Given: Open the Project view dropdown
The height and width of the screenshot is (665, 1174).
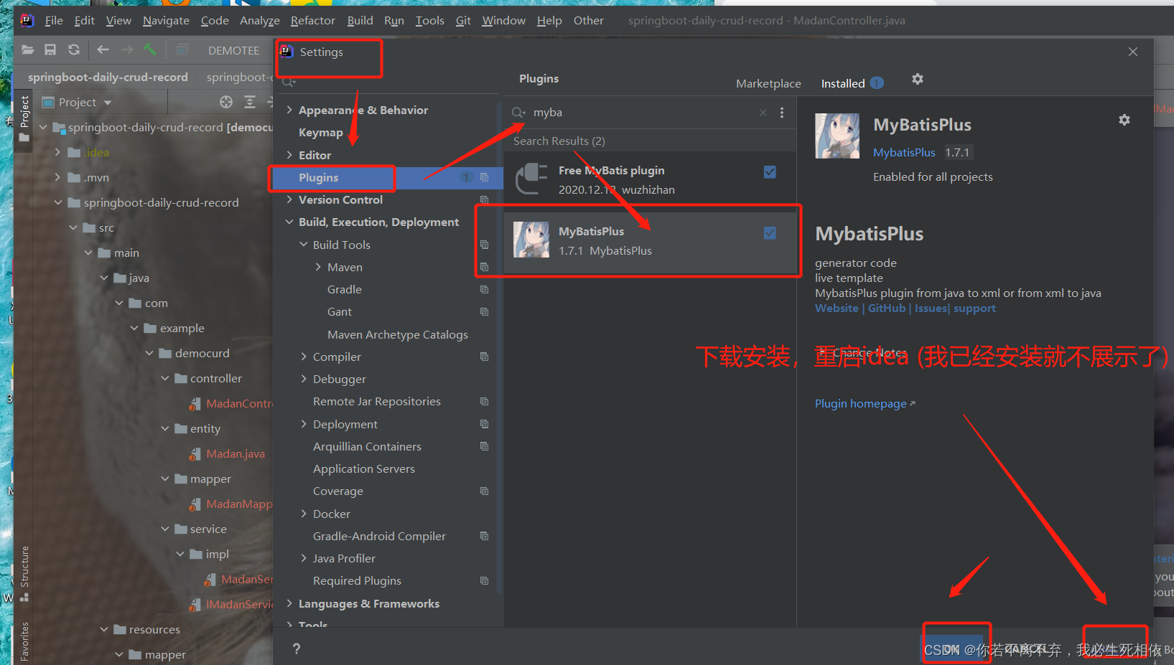Looking at the screenshot, I should pyautogui.click(x=78, y=103).
